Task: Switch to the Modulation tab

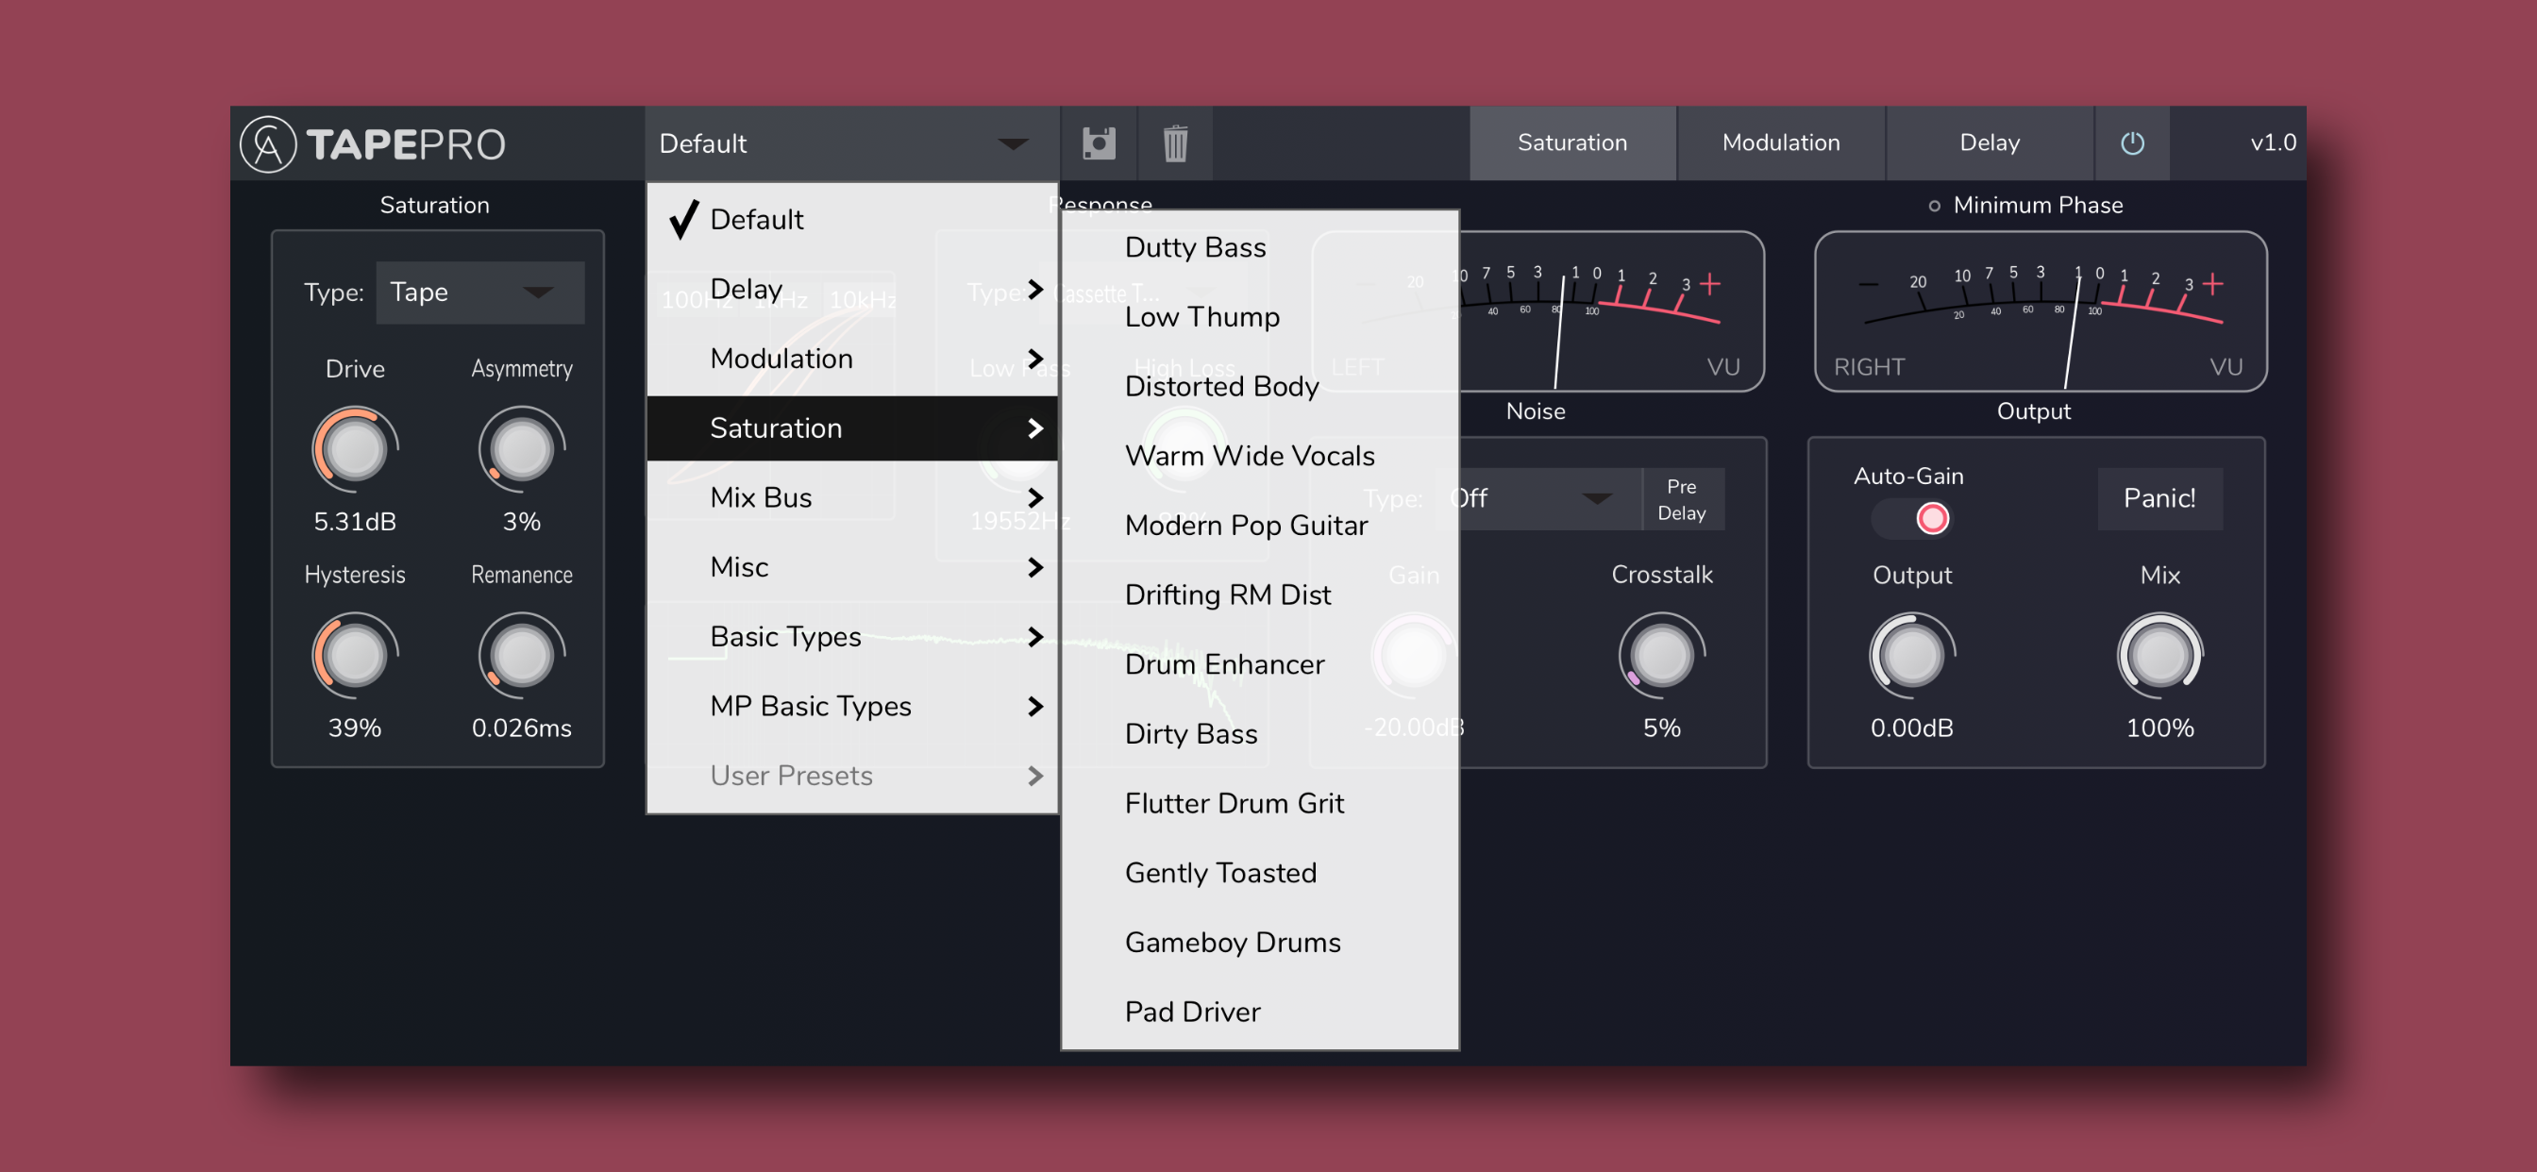Action: tap(1781, 143)
